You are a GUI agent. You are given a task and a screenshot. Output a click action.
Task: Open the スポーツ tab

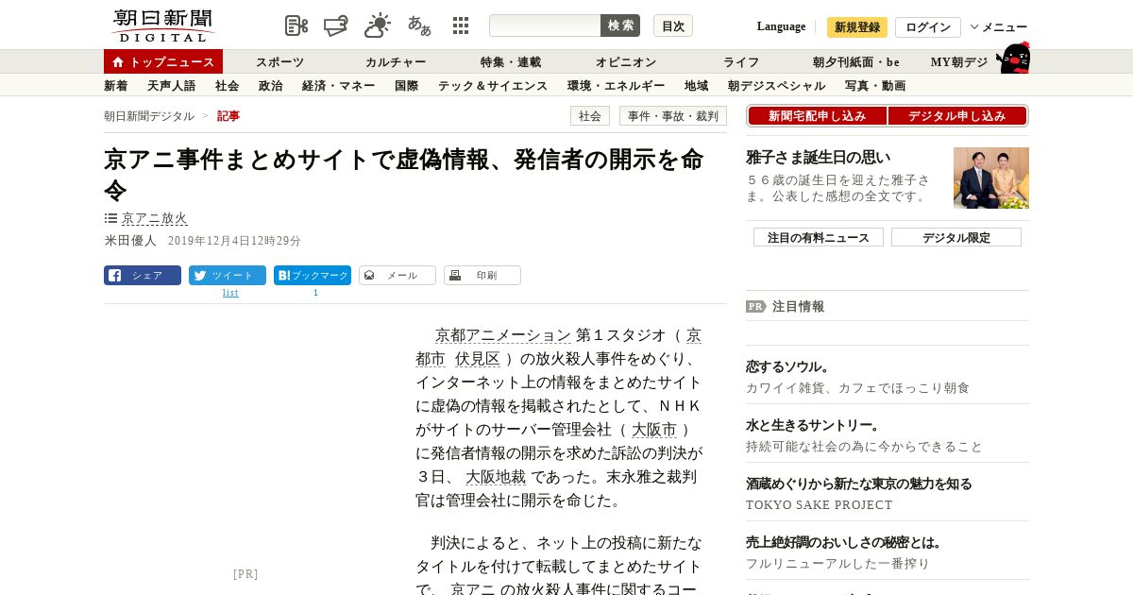[x=280, y=62]
